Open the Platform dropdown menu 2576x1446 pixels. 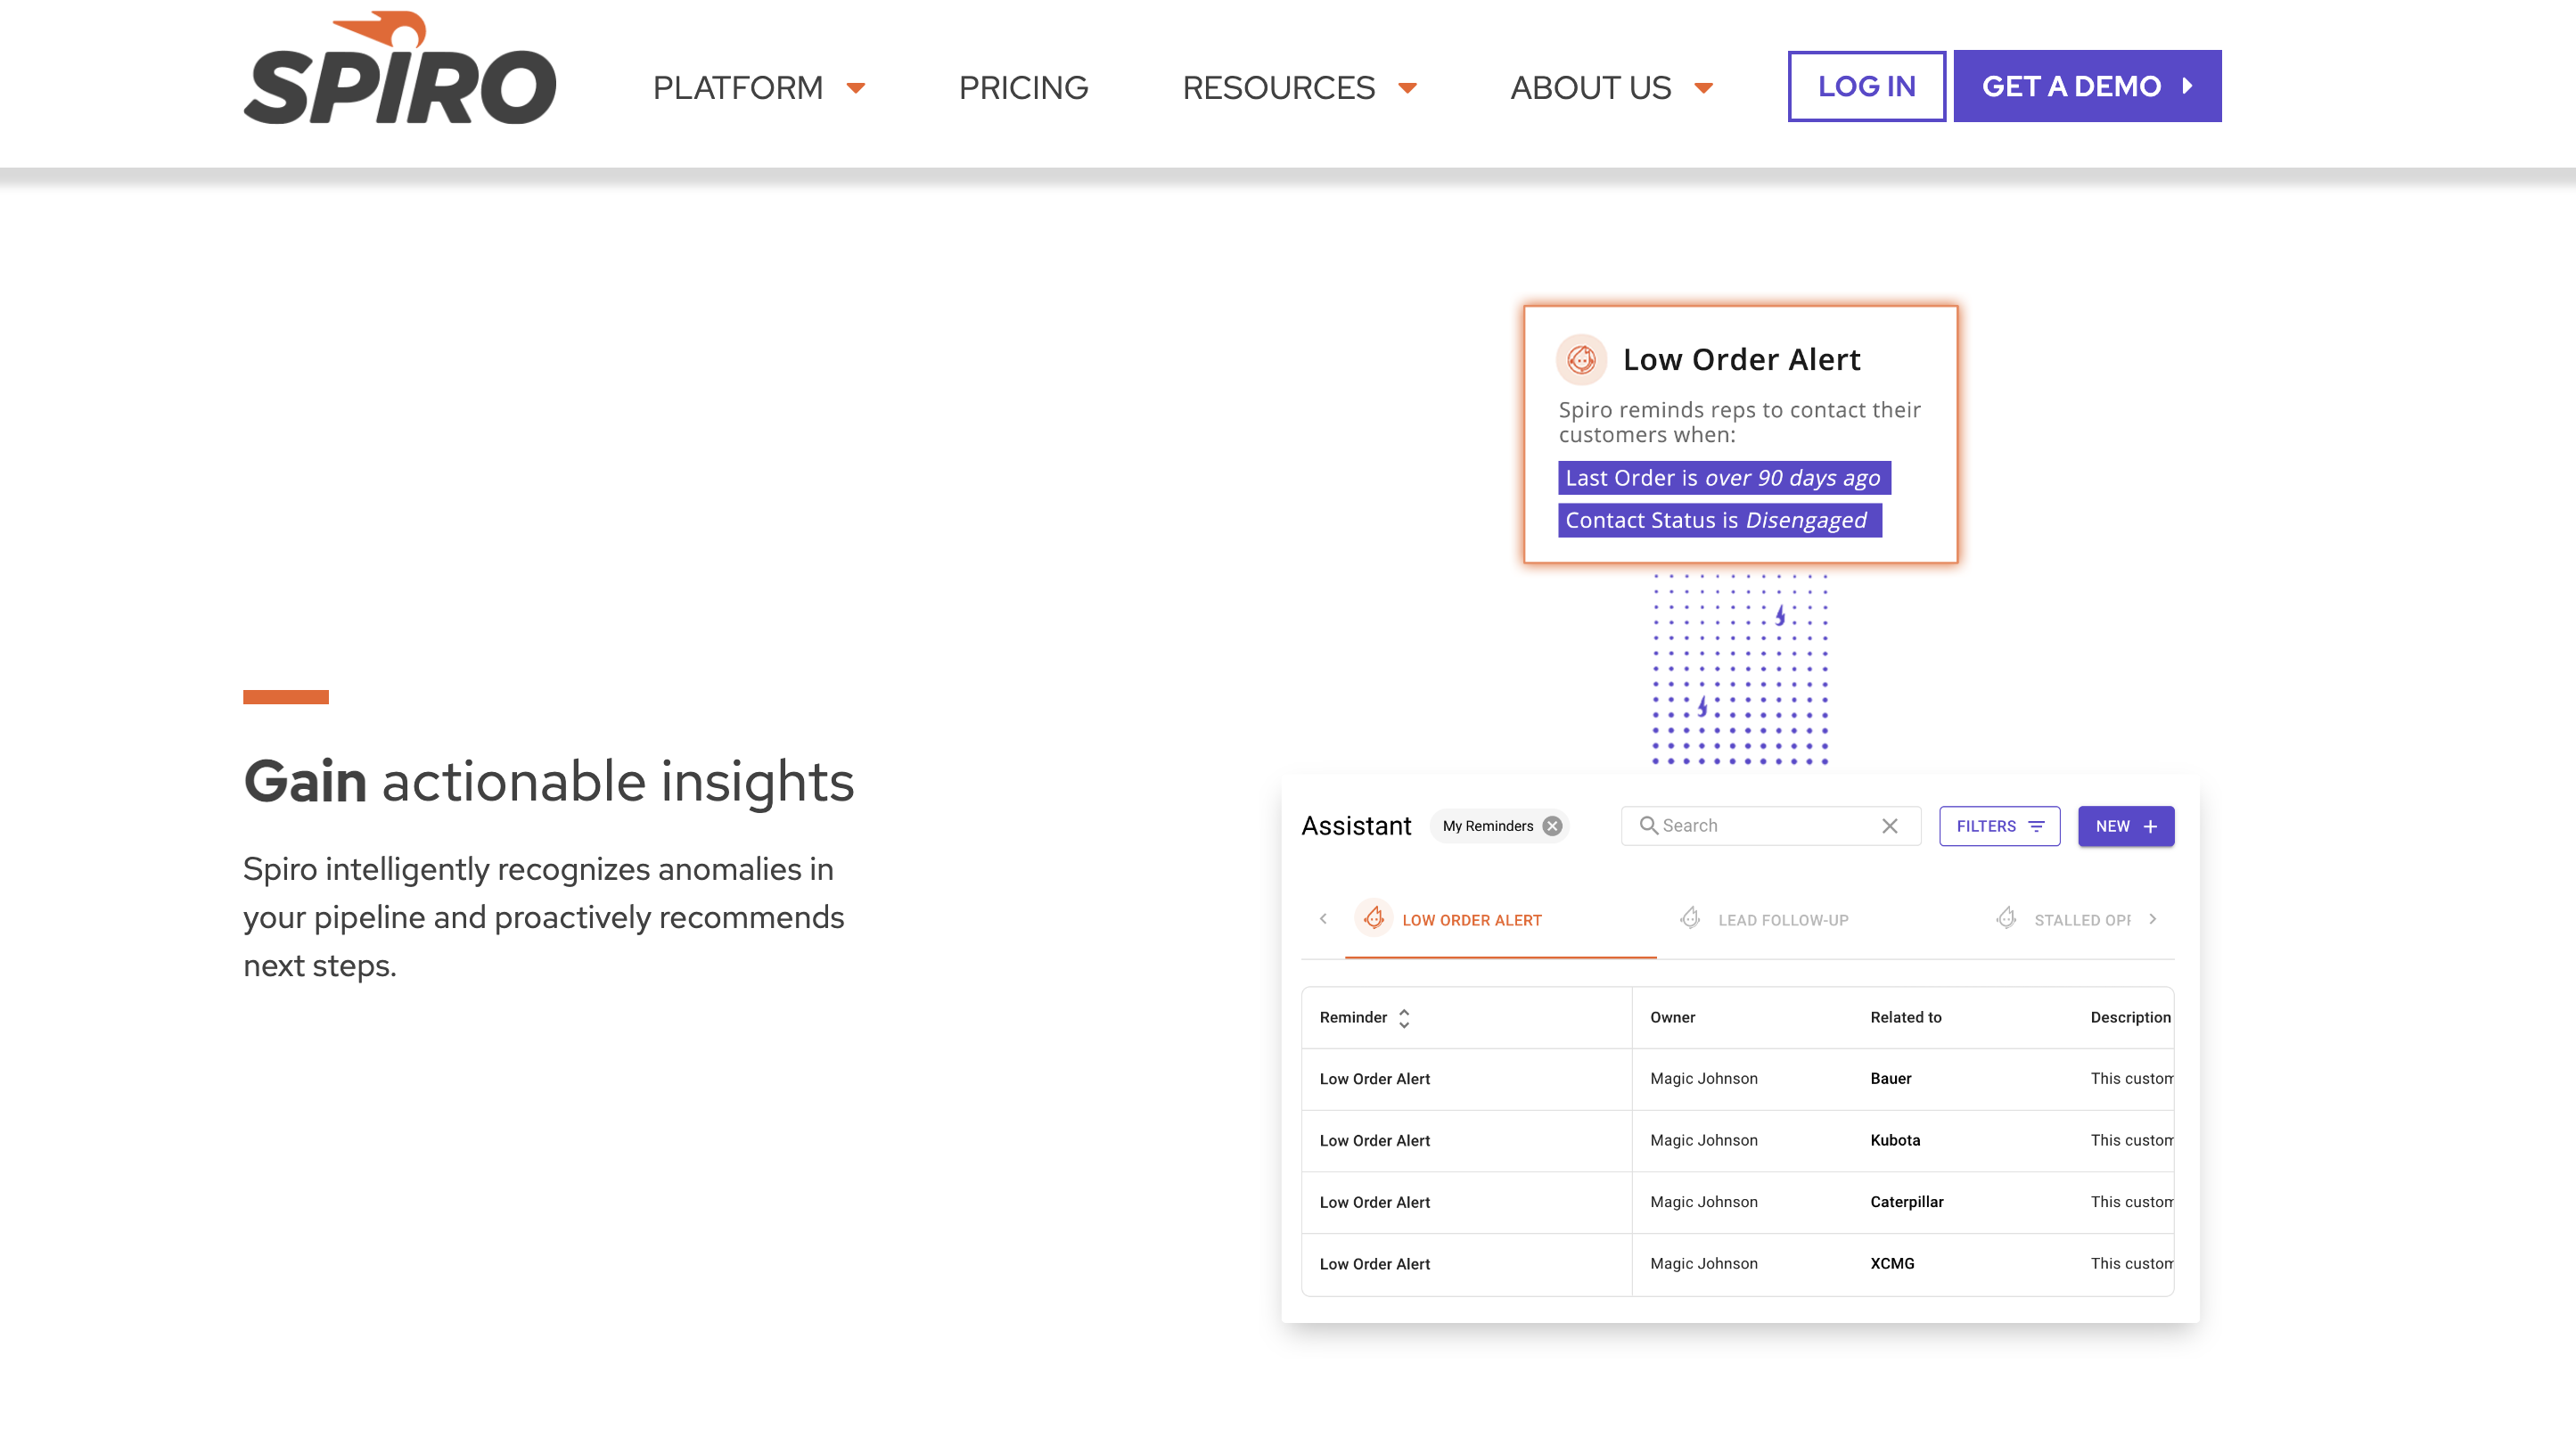pos(759,88)
